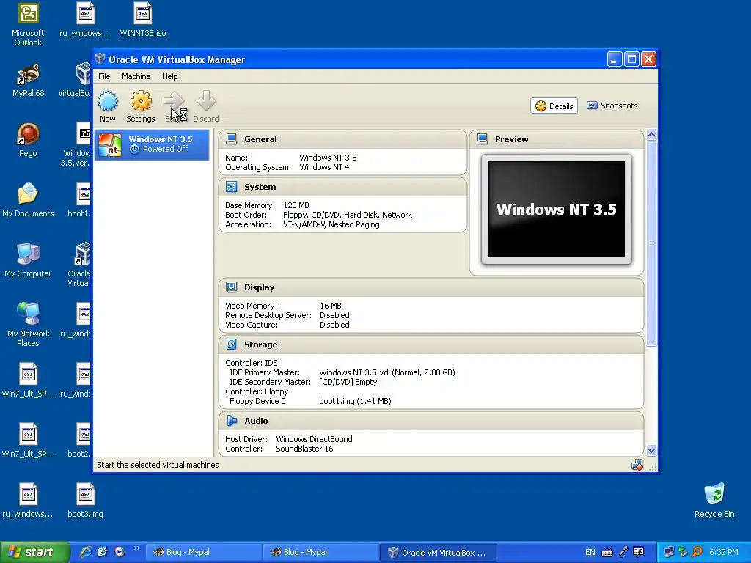Click the General section monitor icon

click(x=231, y=139)
